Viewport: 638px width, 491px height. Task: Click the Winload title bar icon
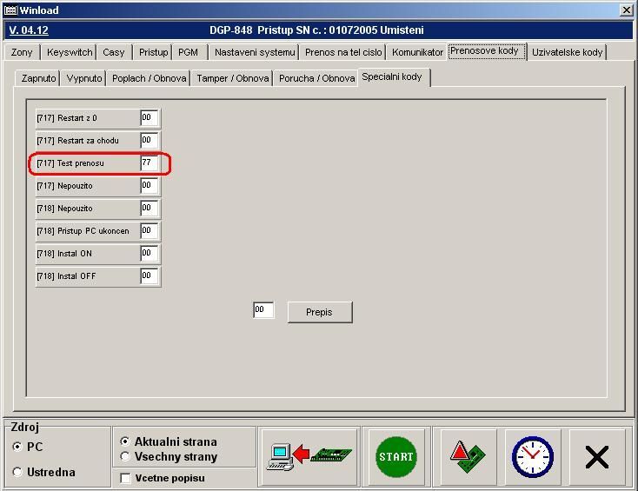point(10,10)
